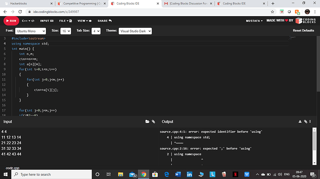The width and height of the screenshot is (320, 179).
Task: Open File Explorer from taskbar
Action: pos(121,174)
